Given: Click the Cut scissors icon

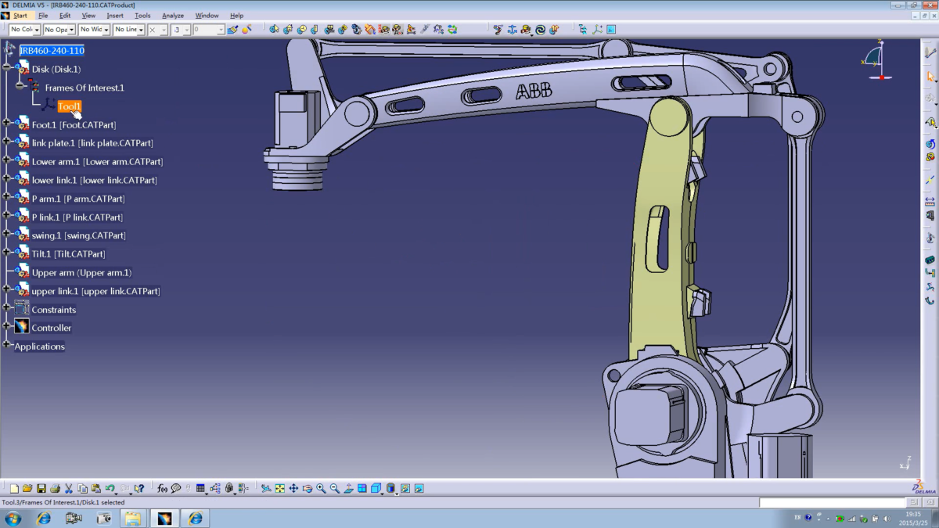Looking at the screenshot, I should click(69, 489).
